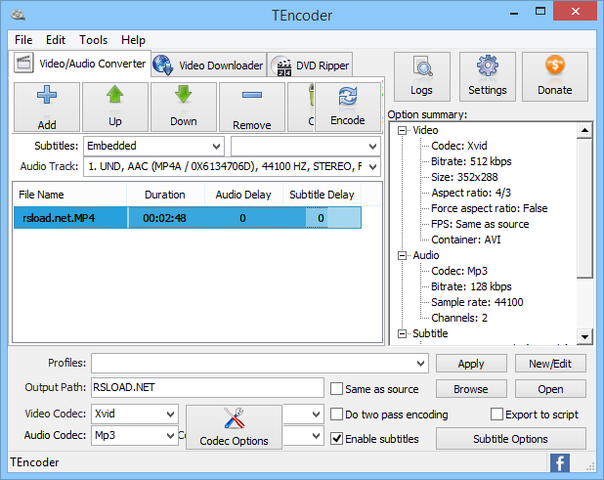Select Container: AVI tree item
604x480 pixels.
pos(466,240)
